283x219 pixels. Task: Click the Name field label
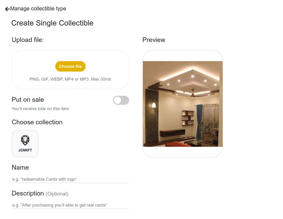tap(20, 168)
